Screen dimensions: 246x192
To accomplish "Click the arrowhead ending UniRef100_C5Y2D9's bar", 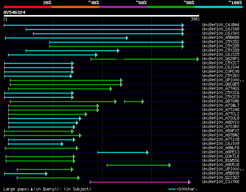I will point(118,51).
